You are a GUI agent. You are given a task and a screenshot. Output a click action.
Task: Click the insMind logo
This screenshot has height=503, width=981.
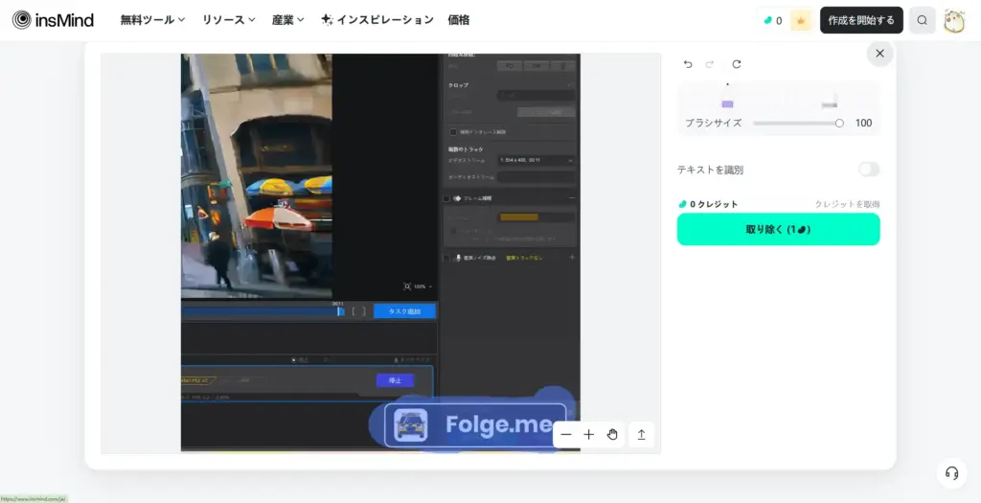point(54,20)
